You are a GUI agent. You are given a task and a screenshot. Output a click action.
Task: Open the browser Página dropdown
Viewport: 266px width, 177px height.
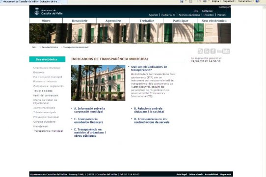point(216,1)
